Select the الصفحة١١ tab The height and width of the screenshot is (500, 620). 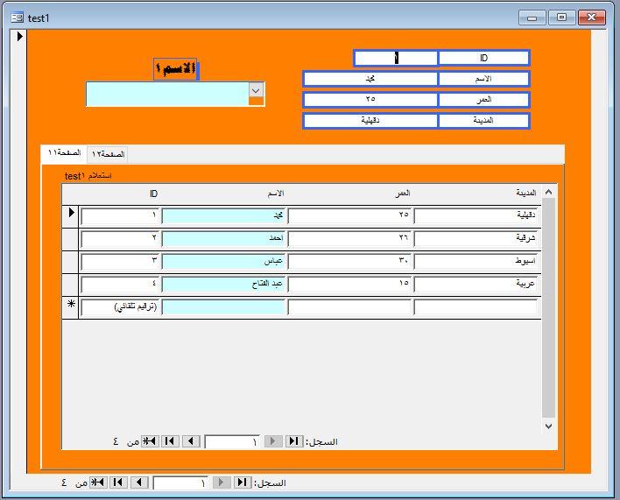(x=64, y=153)
